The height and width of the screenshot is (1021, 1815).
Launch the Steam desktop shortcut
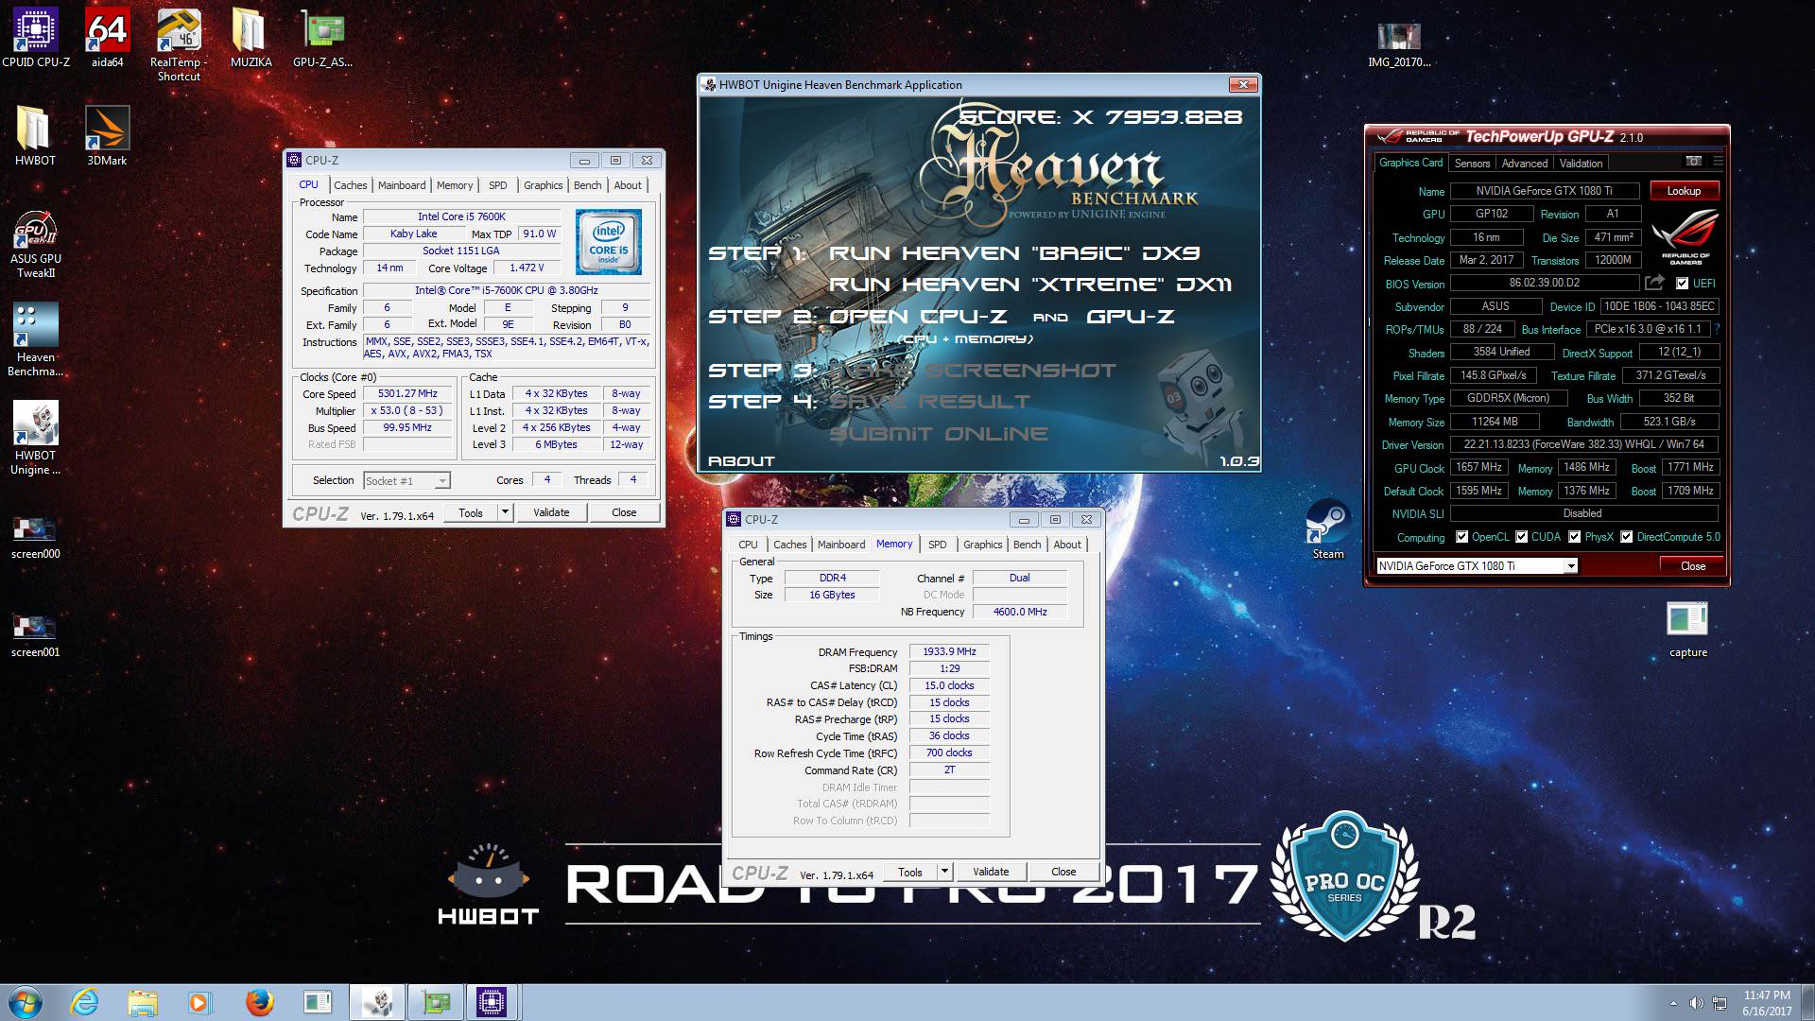[x=1327, y=529]
